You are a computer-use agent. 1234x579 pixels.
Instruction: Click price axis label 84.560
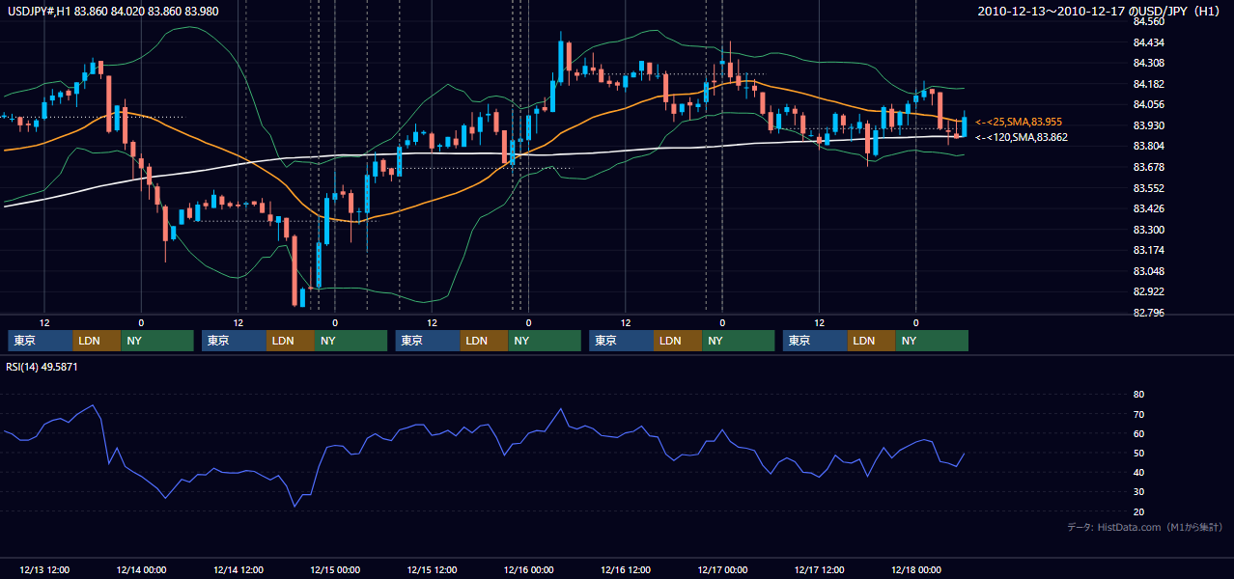click(1149, 21)
